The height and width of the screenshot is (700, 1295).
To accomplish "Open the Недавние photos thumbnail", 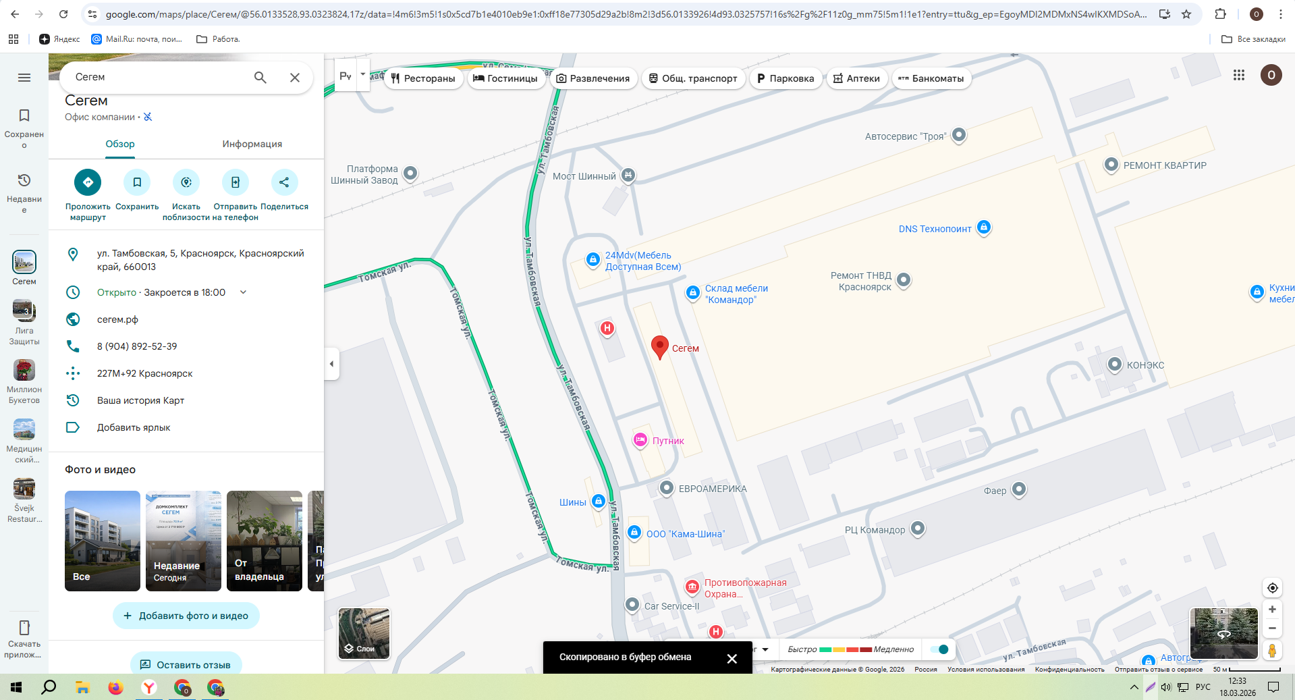I will (184, 541).
